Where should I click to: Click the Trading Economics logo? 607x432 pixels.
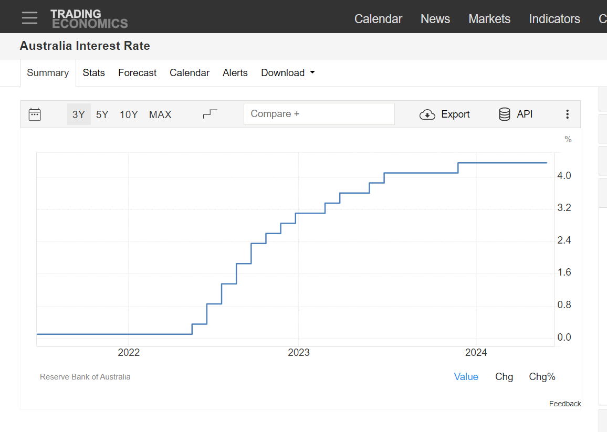click(89, 19)
